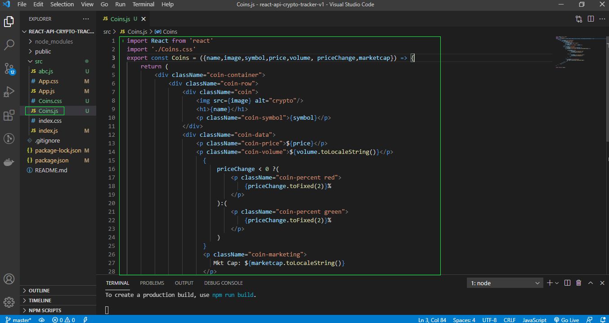This screenshot has height=323, width=609.
Task: Open launch profile arrow next to new terminal
Action: point(557,283)
